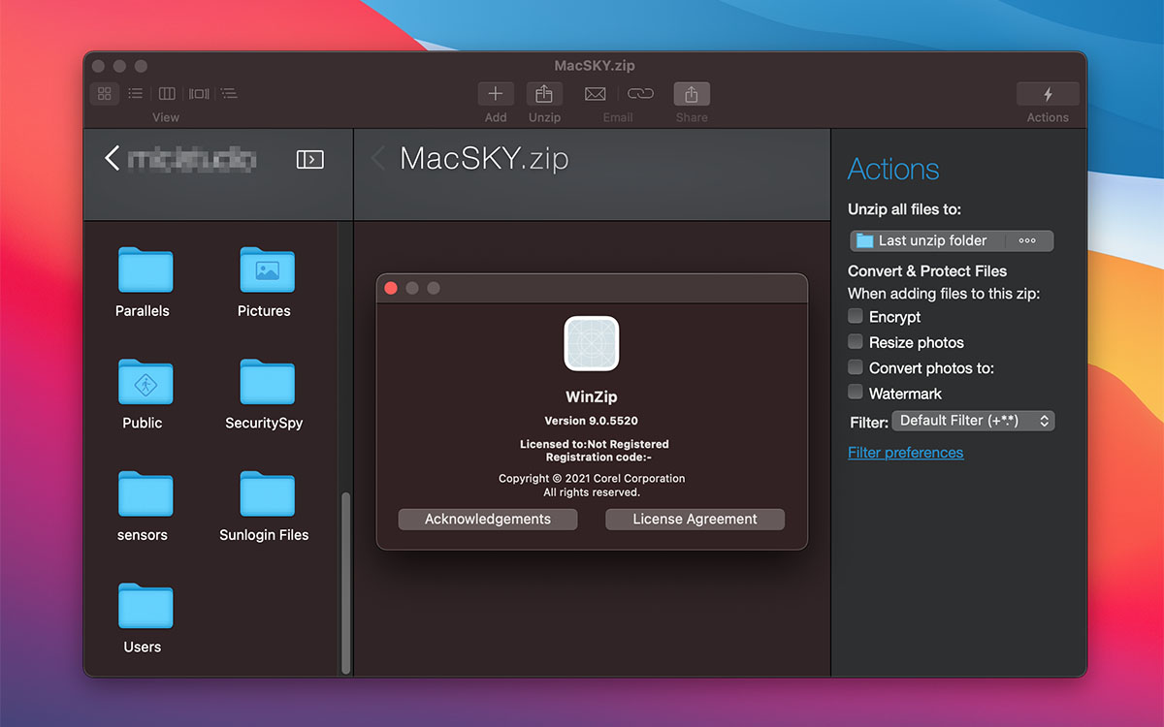Click the MacSKY.zip path title

(484, 158)
